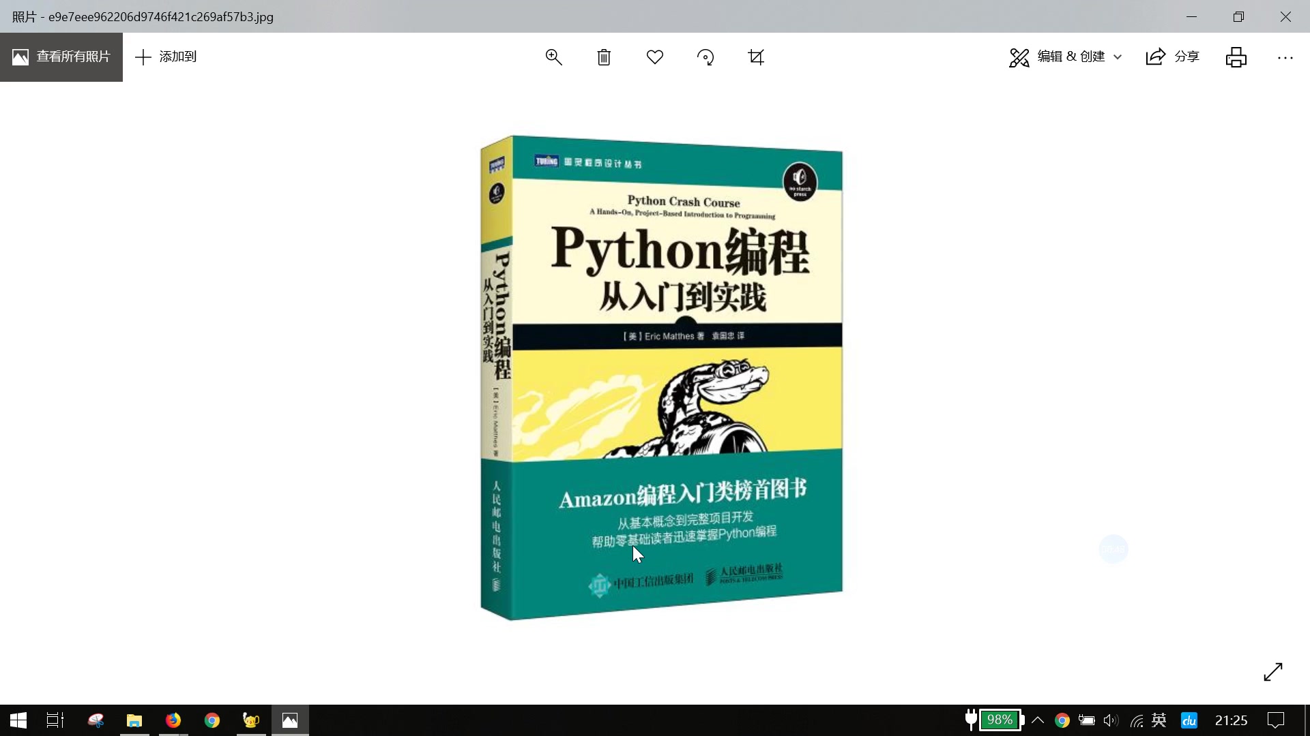Screen dimensions: 1310x736
Task: Show hidden tray icons chevron
Action: pyautogui.click(x=1038, y=720)
